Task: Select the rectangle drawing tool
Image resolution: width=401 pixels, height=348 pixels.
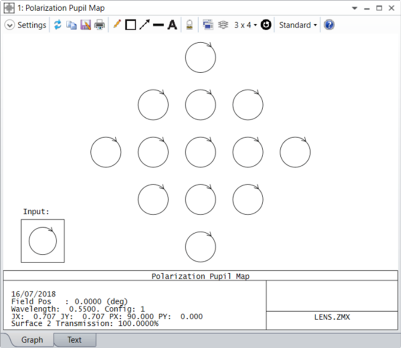Action: tap(131, 25)
